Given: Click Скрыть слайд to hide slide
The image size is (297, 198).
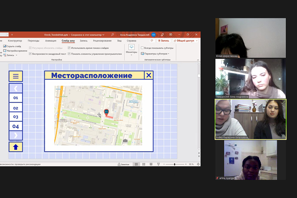Looking at the screenshot, I should (x=12, y=46).
